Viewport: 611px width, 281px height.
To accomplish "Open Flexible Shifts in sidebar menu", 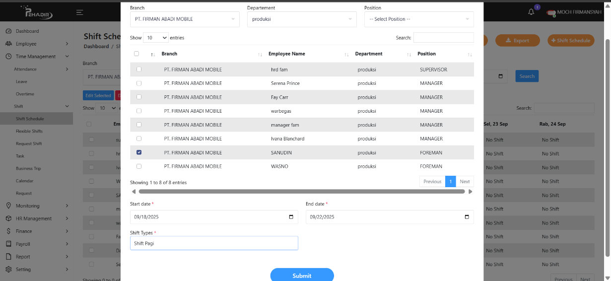I will pyautogui.click(x=29, y=131).
